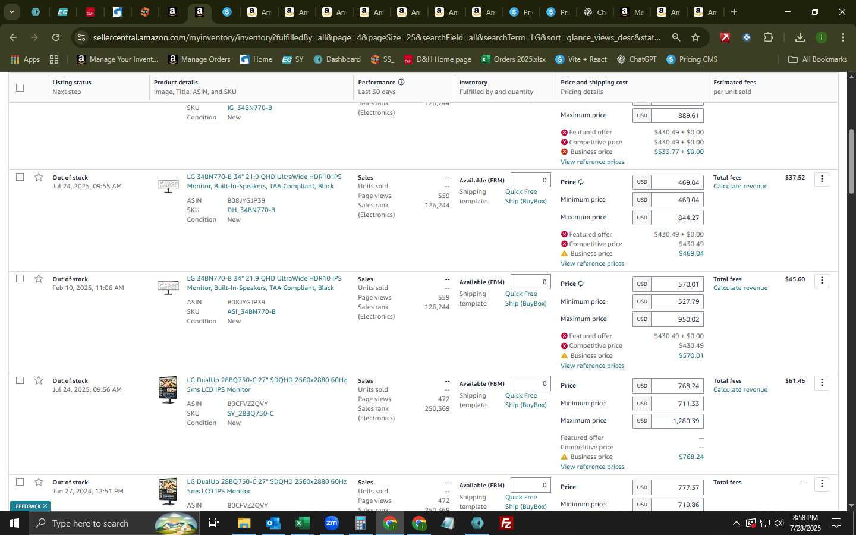Open Chrome downloads icon

point(800,37)
